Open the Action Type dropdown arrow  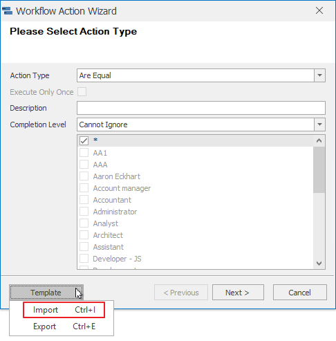tap(319, 75)
